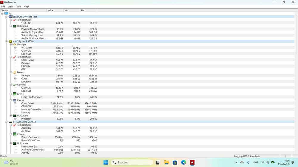Viewport: 298px width, 167px height.
Task: Open File Explorer from taskbar
Action: point(167,162)
